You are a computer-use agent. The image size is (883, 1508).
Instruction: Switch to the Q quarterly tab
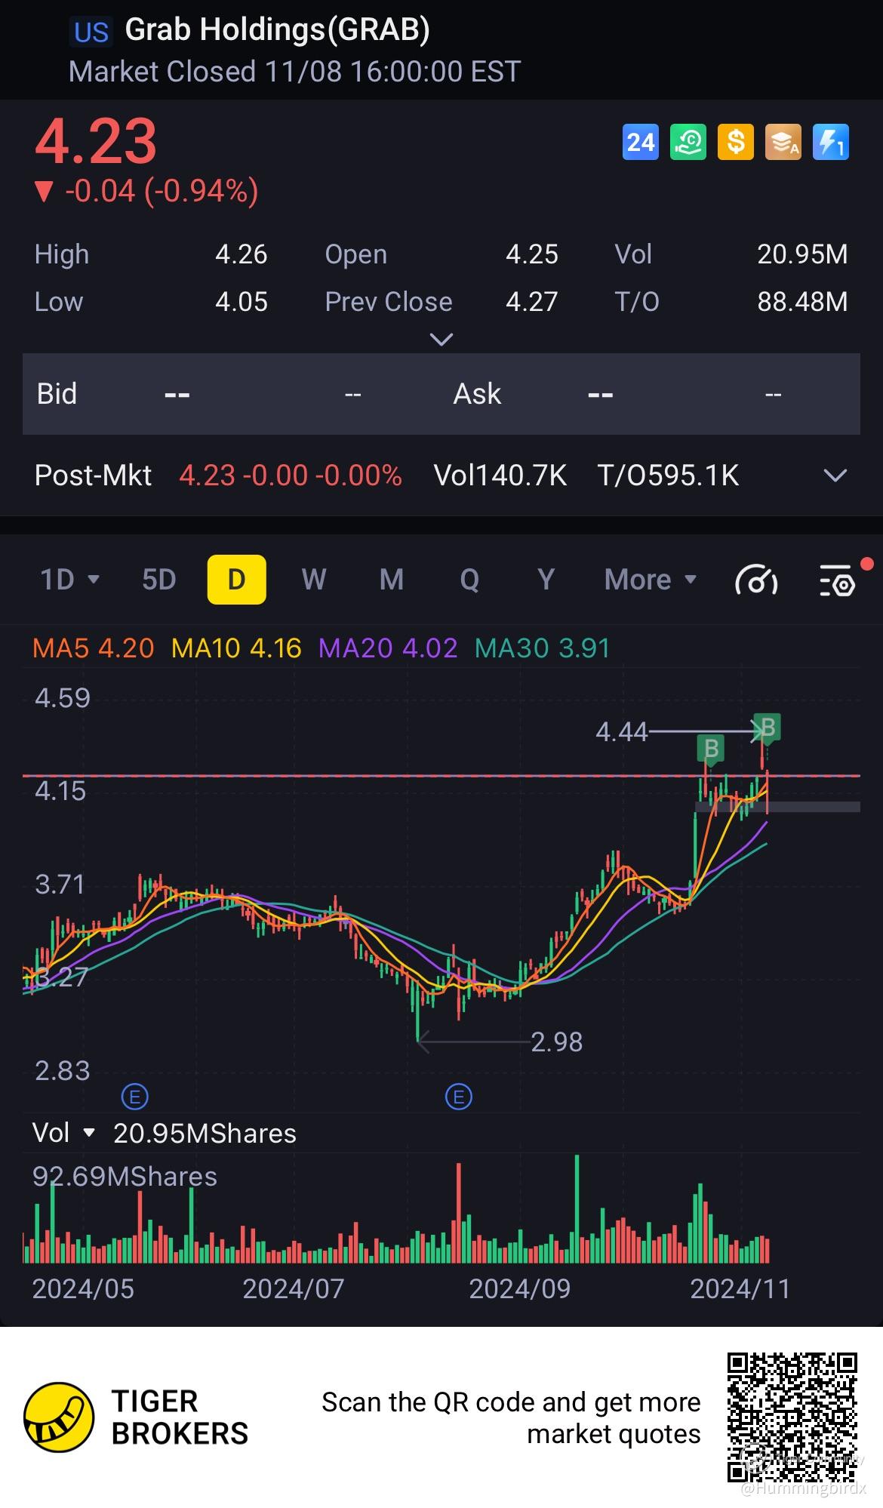469,580
